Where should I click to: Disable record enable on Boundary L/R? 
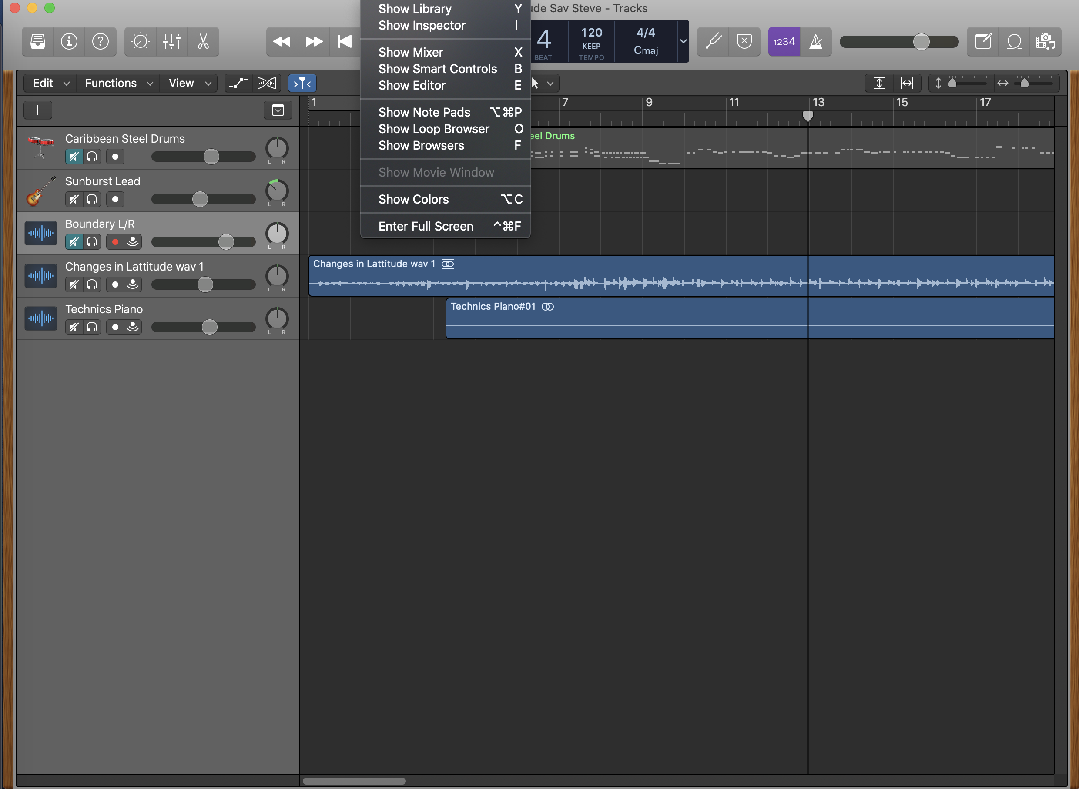(115, 242)
